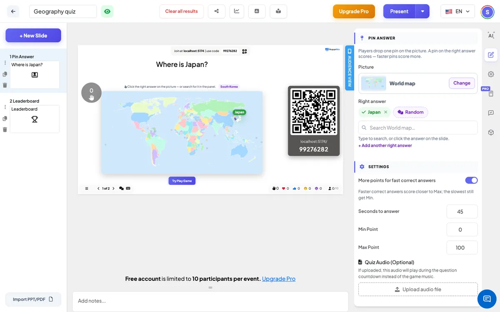Screen dimensions: 500x312
Task: Duplicate the Pin Answer slide
Action: coord(5,74)
